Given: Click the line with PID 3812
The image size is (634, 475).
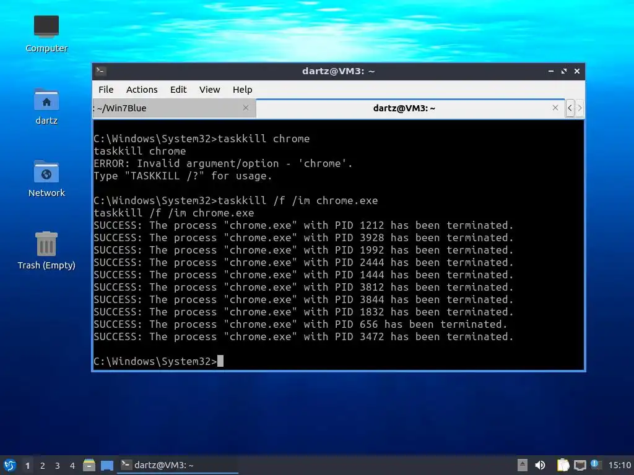Looking at the screenshot, I should coord(303,287).
